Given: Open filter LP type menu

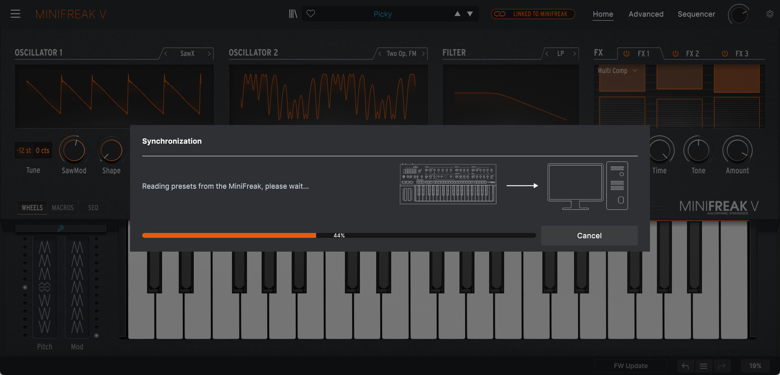Looking at the screenshot, I should click(x=561, y=54).
